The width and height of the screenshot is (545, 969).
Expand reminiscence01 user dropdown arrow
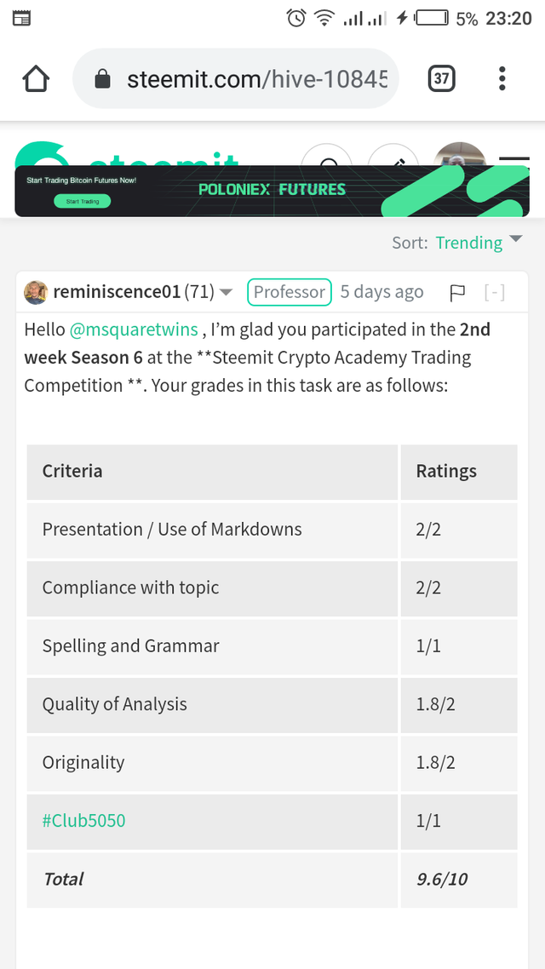(x=227, y=292)
